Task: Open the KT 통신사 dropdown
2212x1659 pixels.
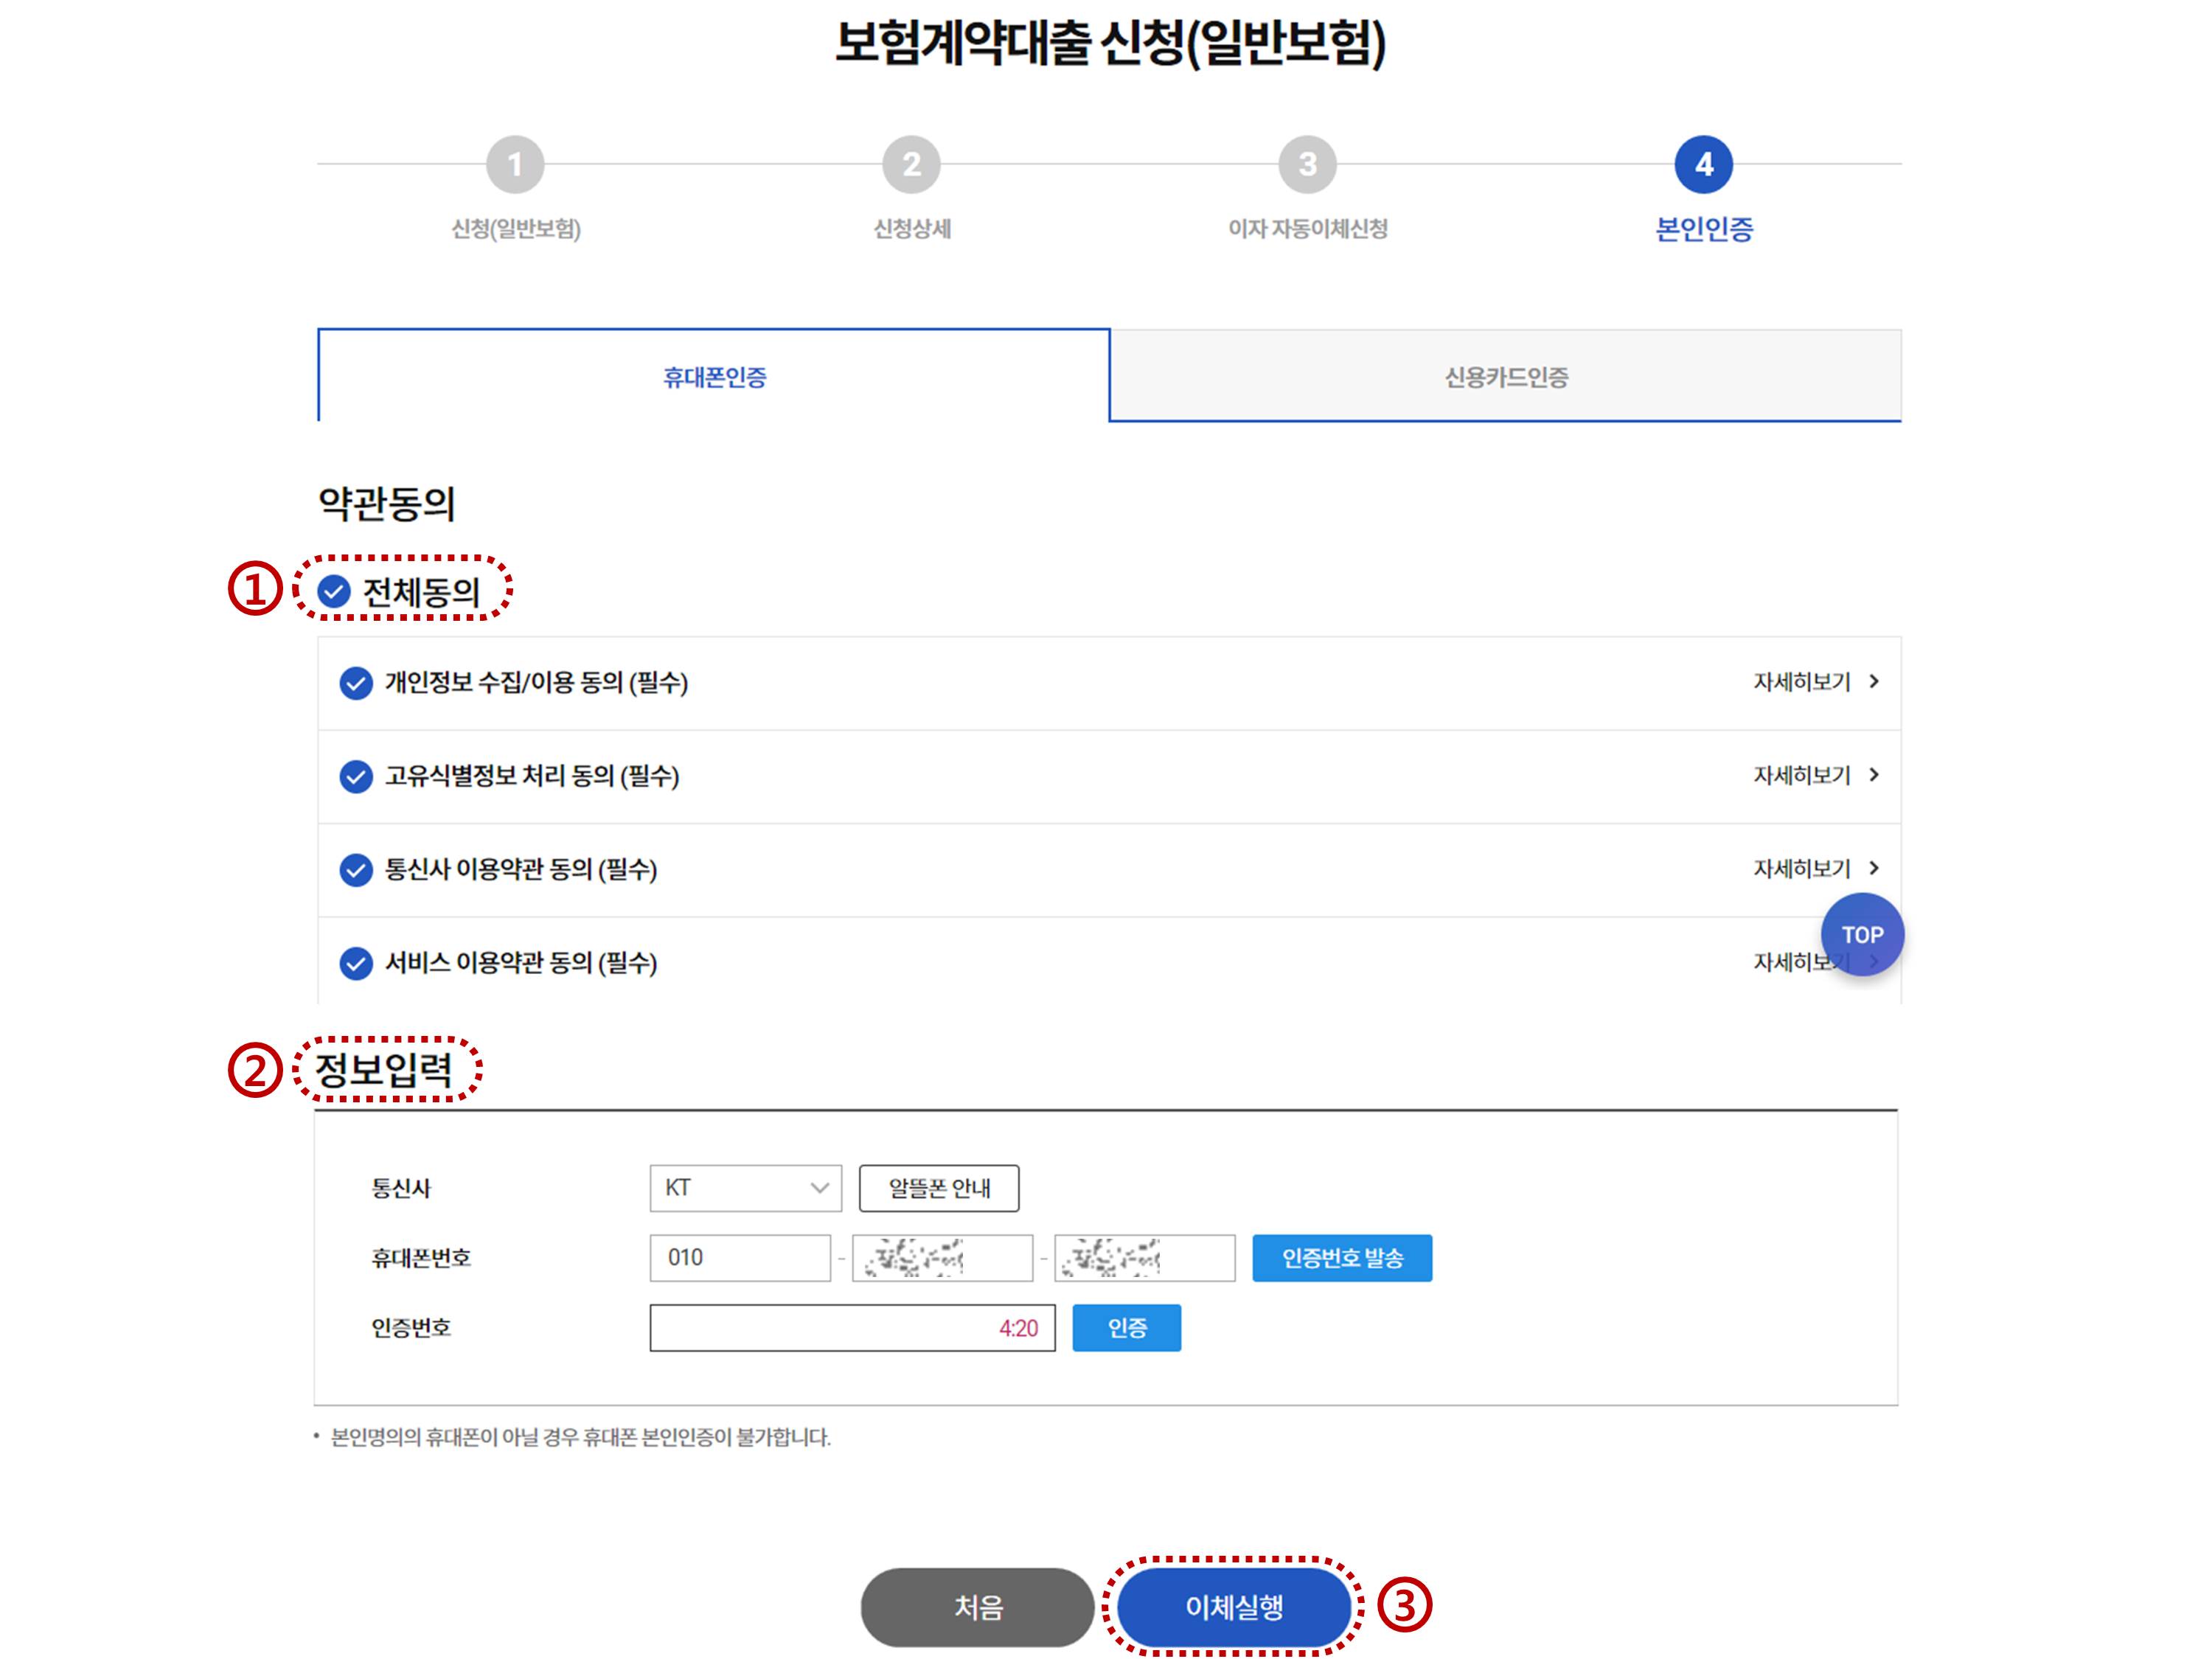Action: tap(745, 1188)
